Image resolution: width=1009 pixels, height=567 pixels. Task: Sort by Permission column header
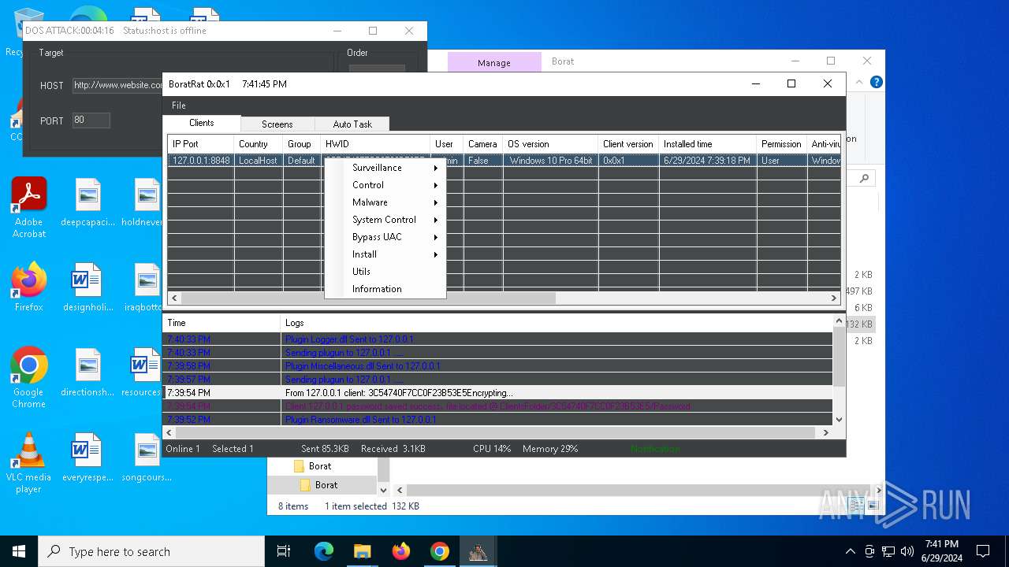click(781, 144)
